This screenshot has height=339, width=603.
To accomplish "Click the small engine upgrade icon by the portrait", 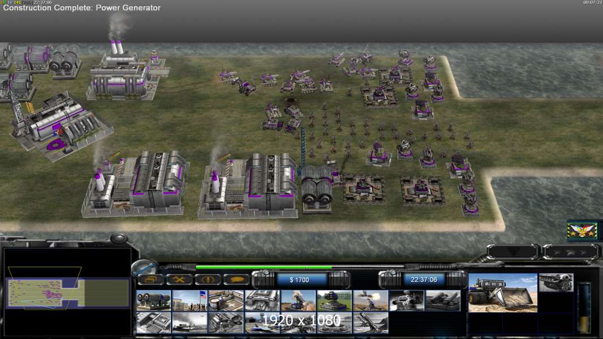I will tap(556, 282).
